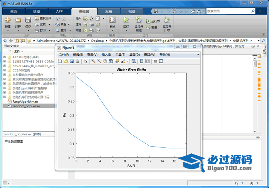269x188 pixels.
Task: Click the Save (保存) disk icon
Action: [x=28, y=20]
